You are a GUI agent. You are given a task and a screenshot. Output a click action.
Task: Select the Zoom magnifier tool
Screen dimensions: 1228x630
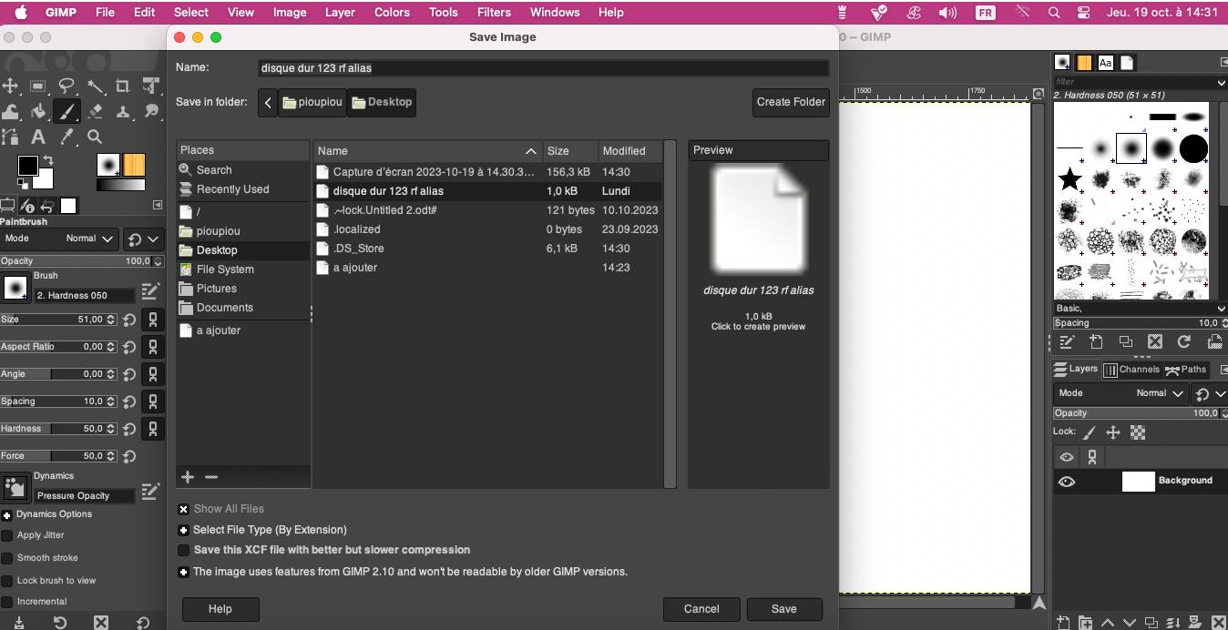95,137
